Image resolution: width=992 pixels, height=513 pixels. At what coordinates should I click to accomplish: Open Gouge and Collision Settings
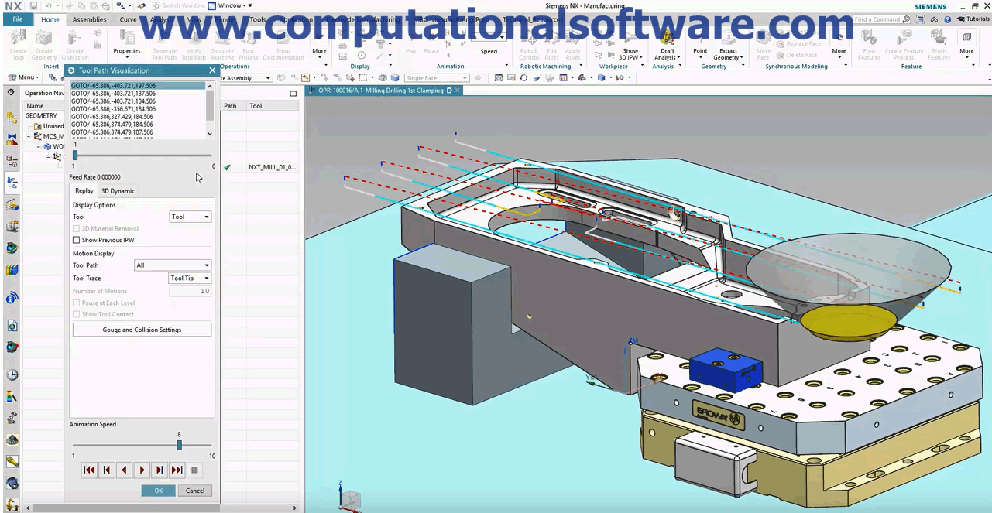[142, 330]
